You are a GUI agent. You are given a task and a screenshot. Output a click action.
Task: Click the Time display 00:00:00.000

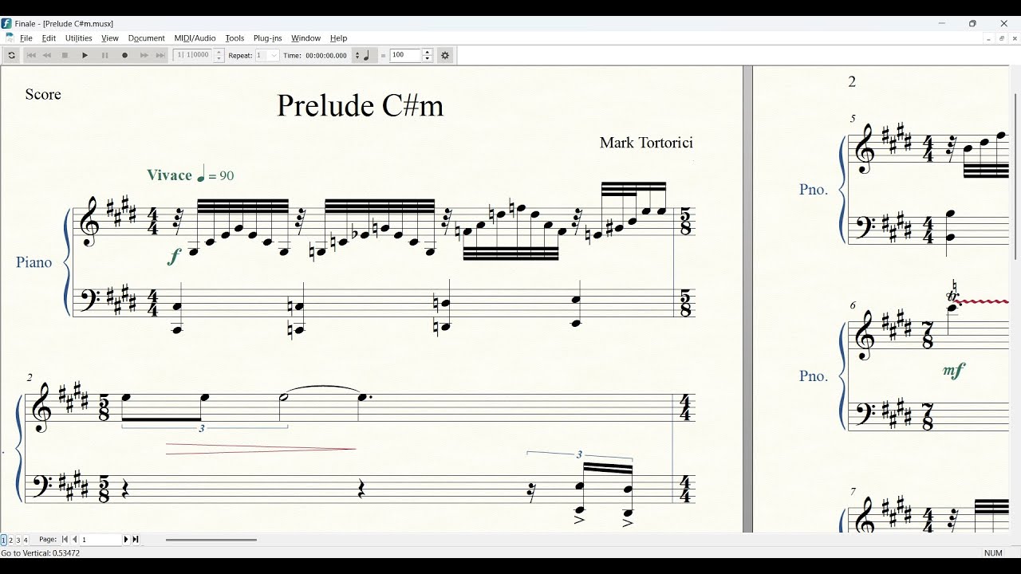tap(326, 55)
